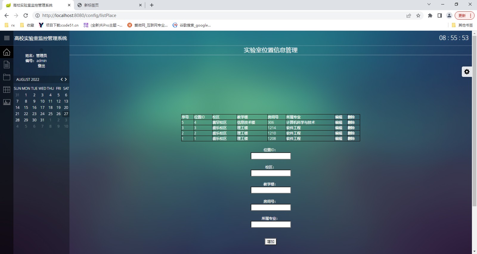Close the 新标签页 tab
This screenshot has width=477, height=254.
141,5
